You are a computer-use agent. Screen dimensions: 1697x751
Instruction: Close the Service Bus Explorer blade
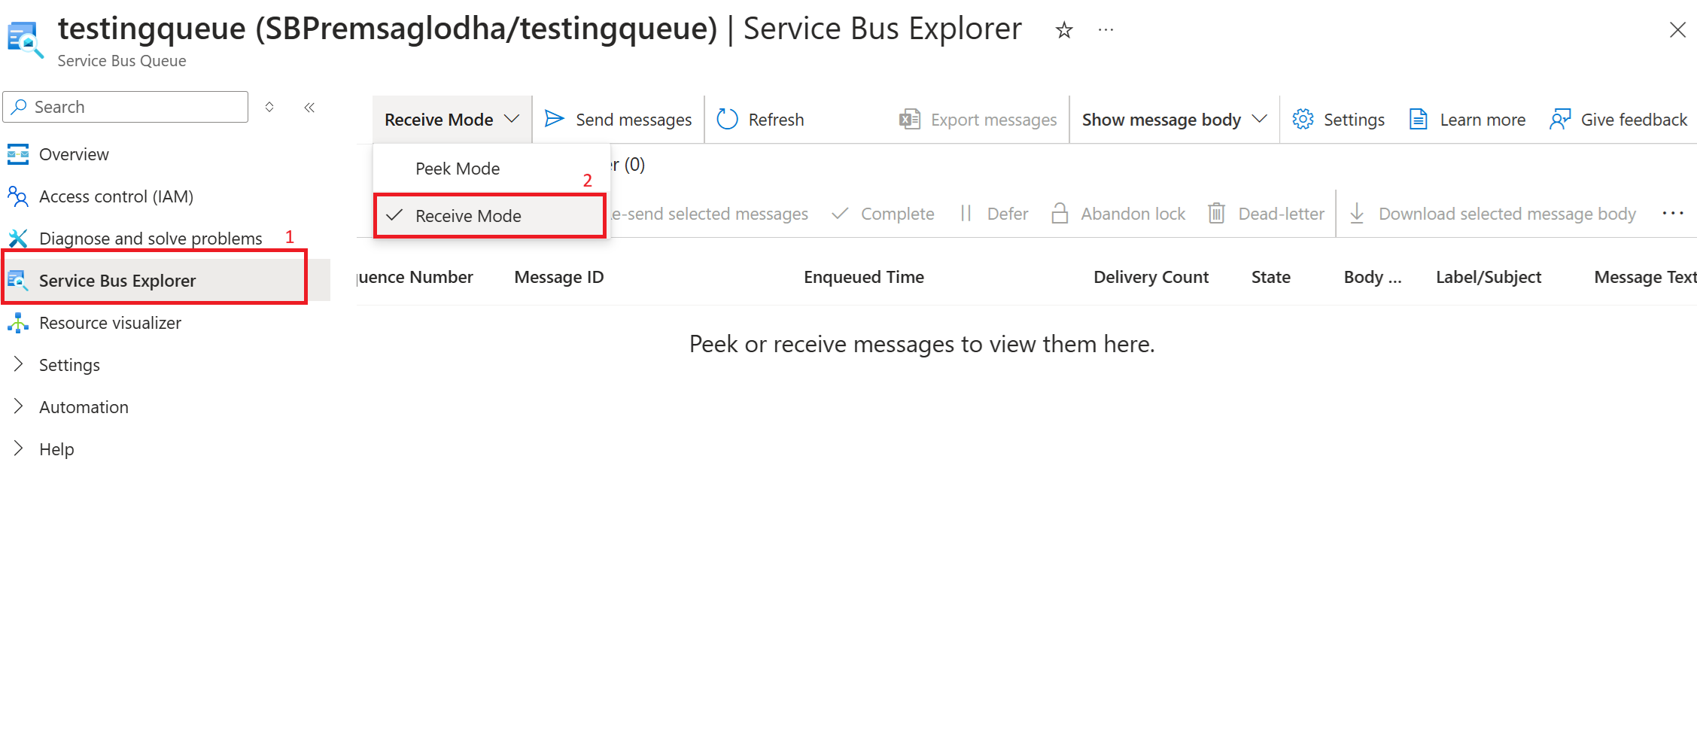point(1677,30)
